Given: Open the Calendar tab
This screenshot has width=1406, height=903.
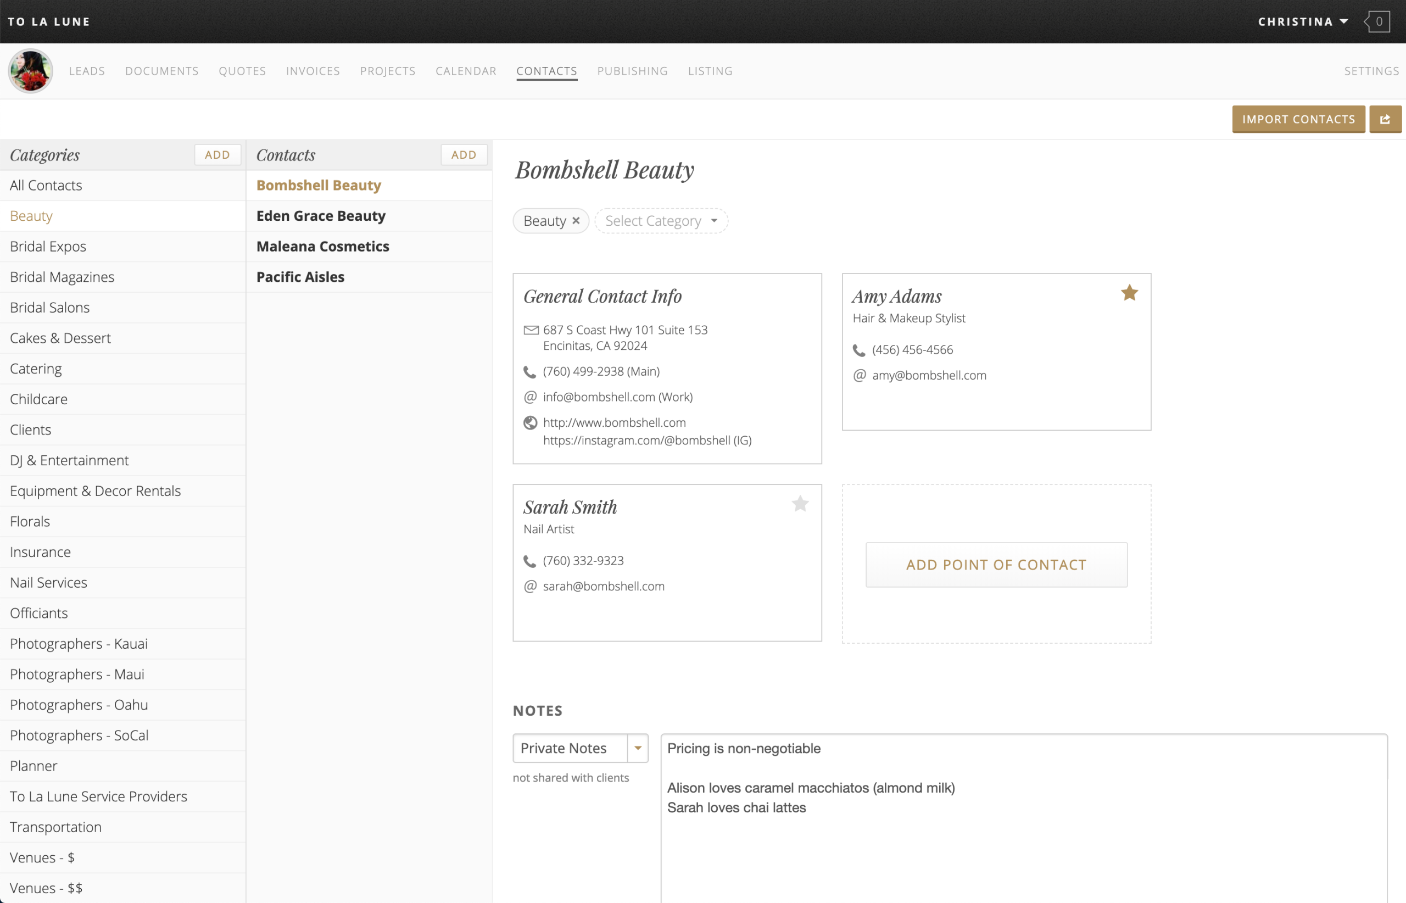Looking at the screenshot, I should tap(466, 71).
